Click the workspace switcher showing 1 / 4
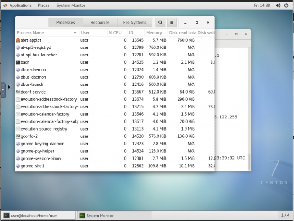Viewport: 294px width, 221px height. pos(285,216)
